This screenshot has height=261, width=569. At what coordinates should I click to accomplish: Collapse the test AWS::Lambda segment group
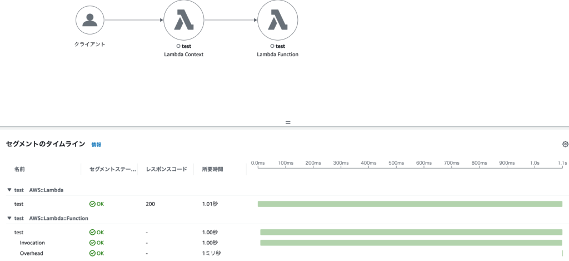[9, 190]
